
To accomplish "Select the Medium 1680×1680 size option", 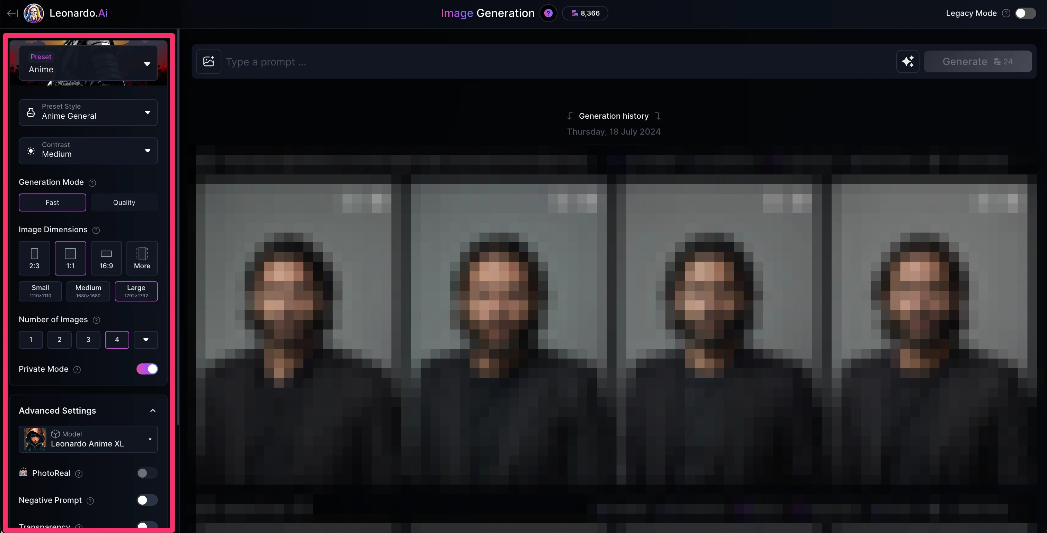I will (88, 291).
